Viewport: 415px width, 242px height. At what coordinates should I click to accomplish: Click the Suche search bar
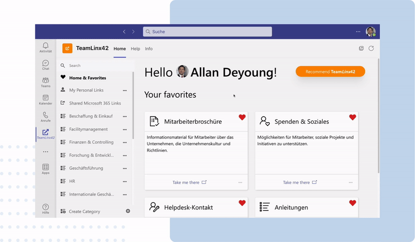208,32
